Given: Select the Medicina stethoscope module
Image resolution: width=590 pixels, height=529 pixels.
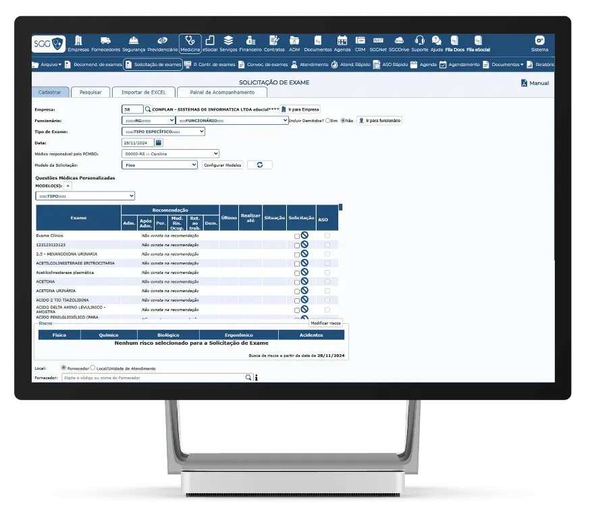Looking at the screenshot, I should pyautogui.click(x=190, y=44).
